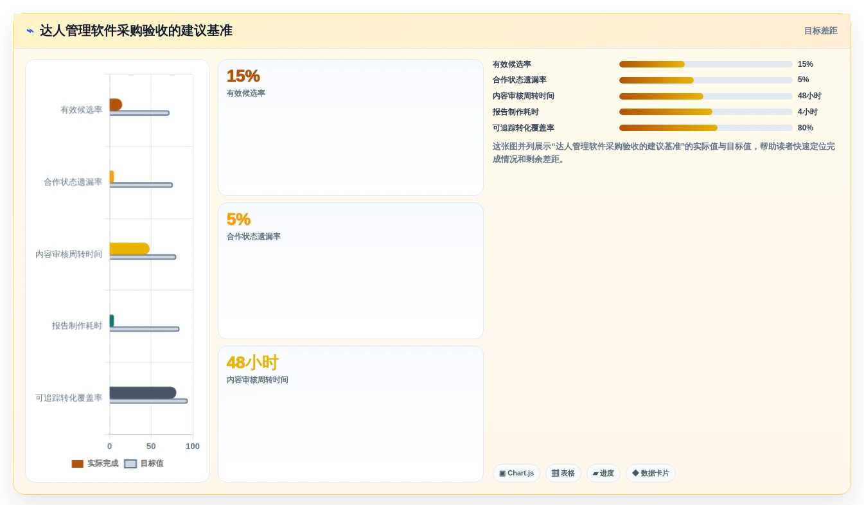Click the 内容审核周转时间 progress bar
Screen dimensions: 864x505
click(x=705, y=96)
